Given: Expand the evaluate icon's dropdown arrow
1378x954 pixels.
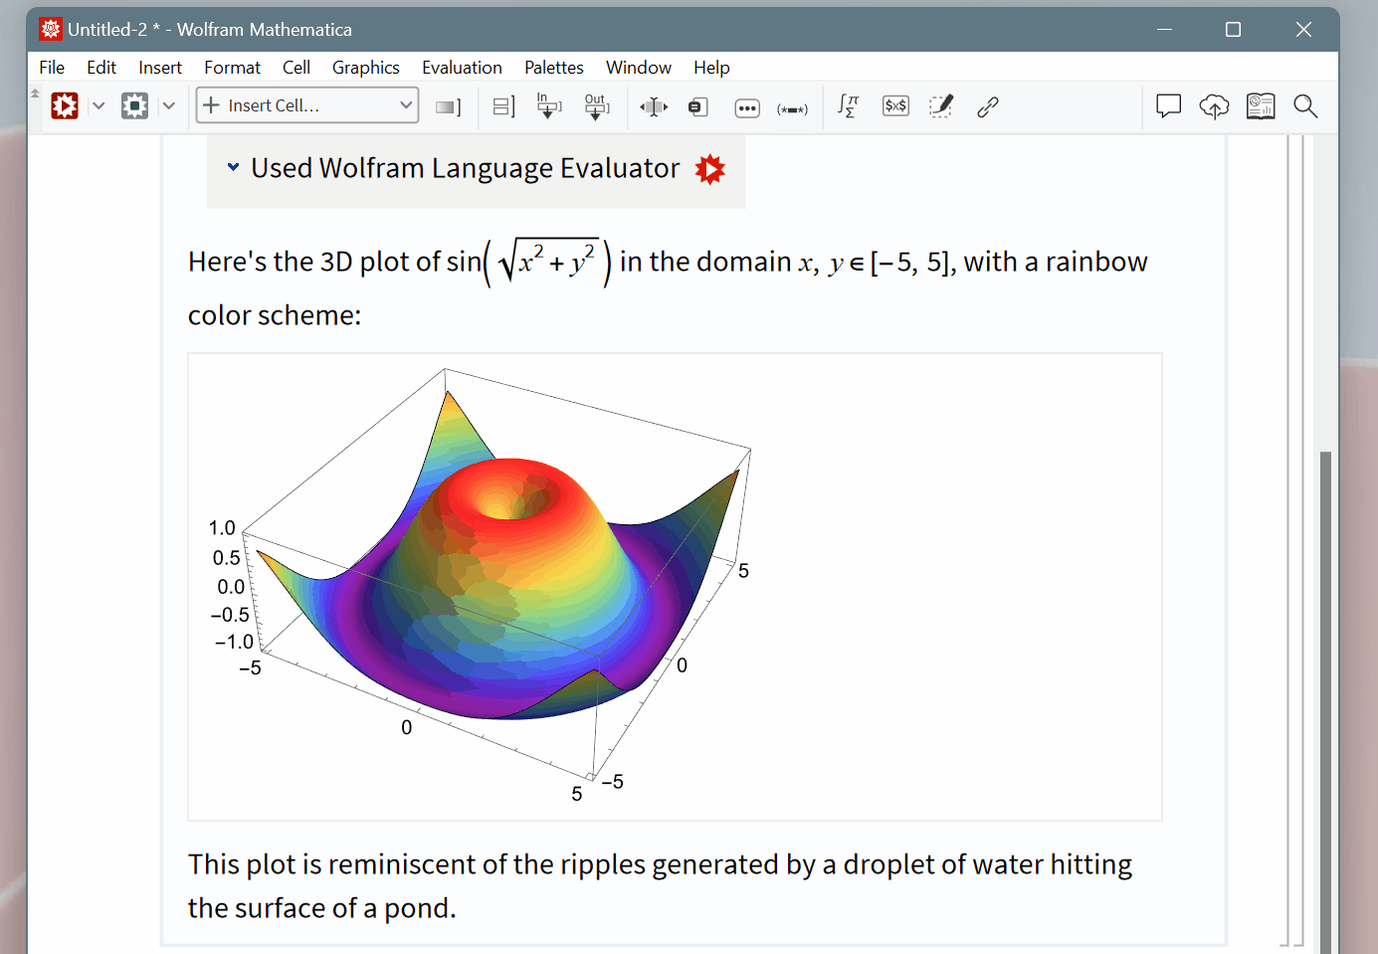Looking at the screenshot, I should (x=98, y=104).
